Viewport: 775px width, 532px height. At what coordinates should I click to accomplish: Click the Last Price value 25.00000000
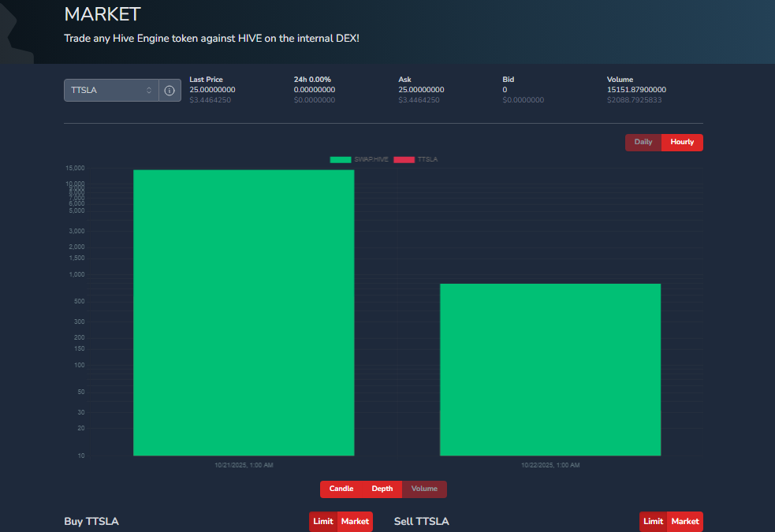[x=212, y=90]
